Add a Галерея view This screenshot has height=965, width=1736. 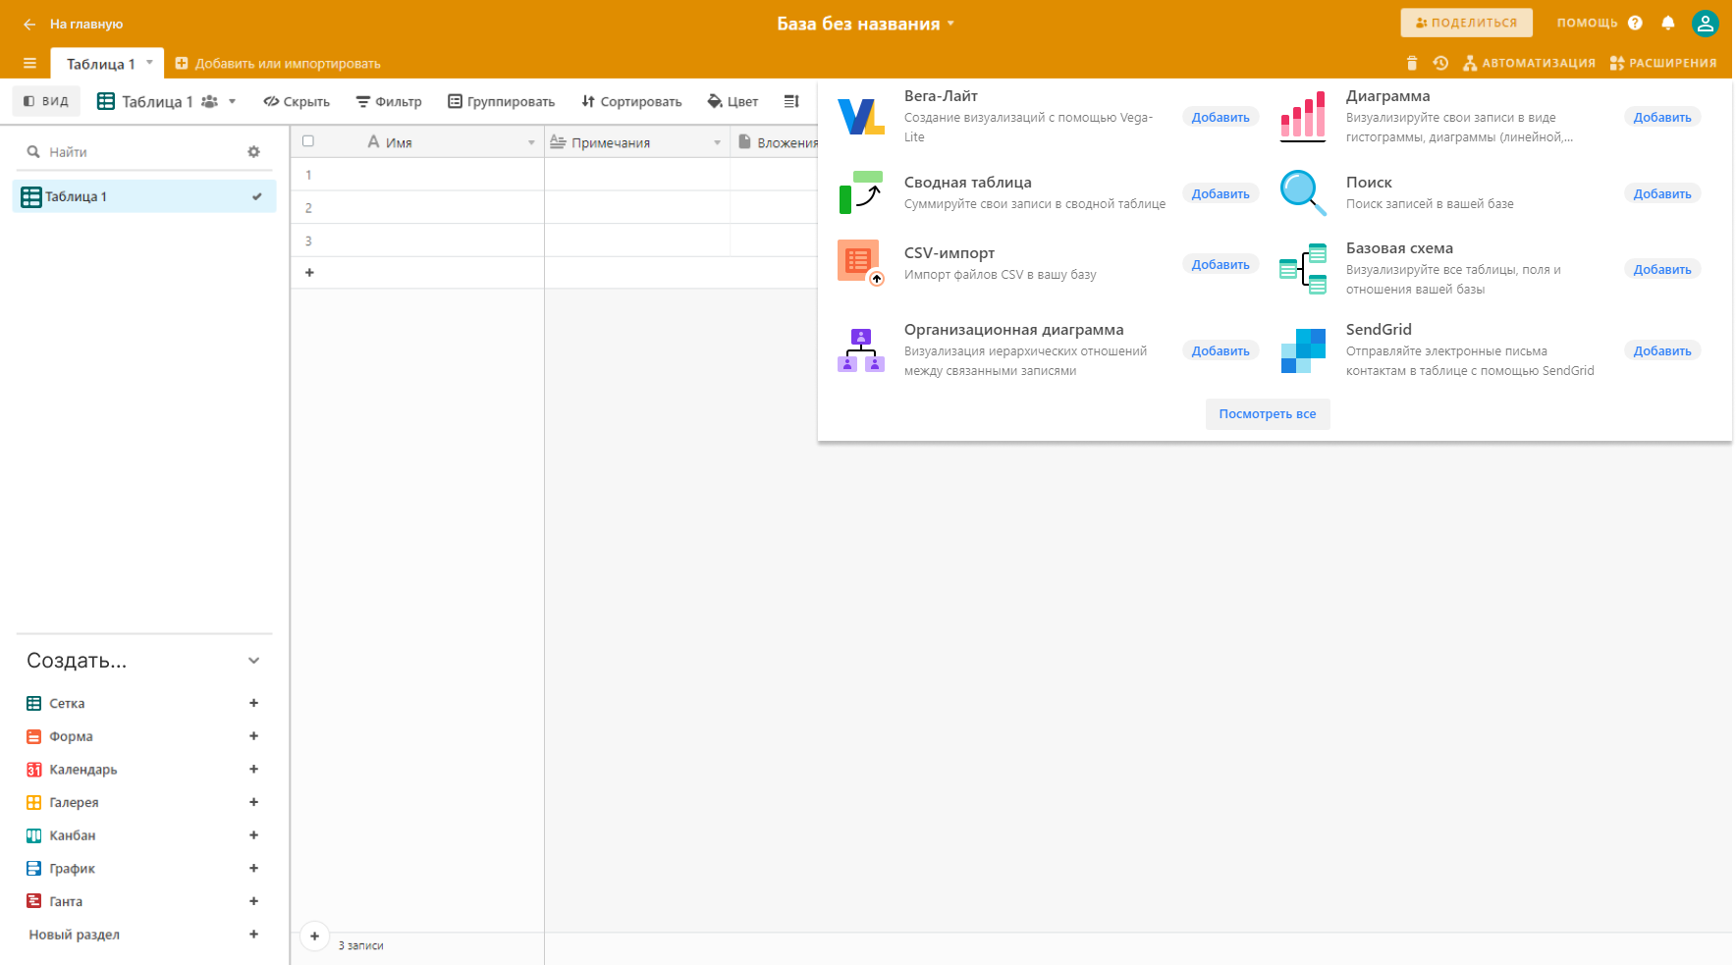point(253,802)
